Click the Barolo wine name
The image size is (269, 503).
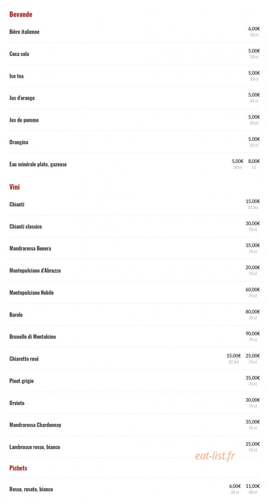(x=16, y=315)
